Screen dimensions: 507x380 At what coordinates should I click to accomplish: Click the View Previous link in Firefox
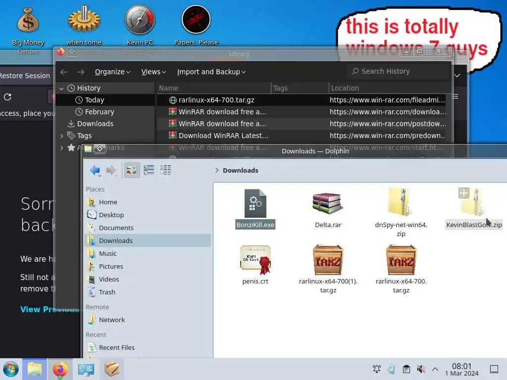pyautogui.click(x=50, y=309)
